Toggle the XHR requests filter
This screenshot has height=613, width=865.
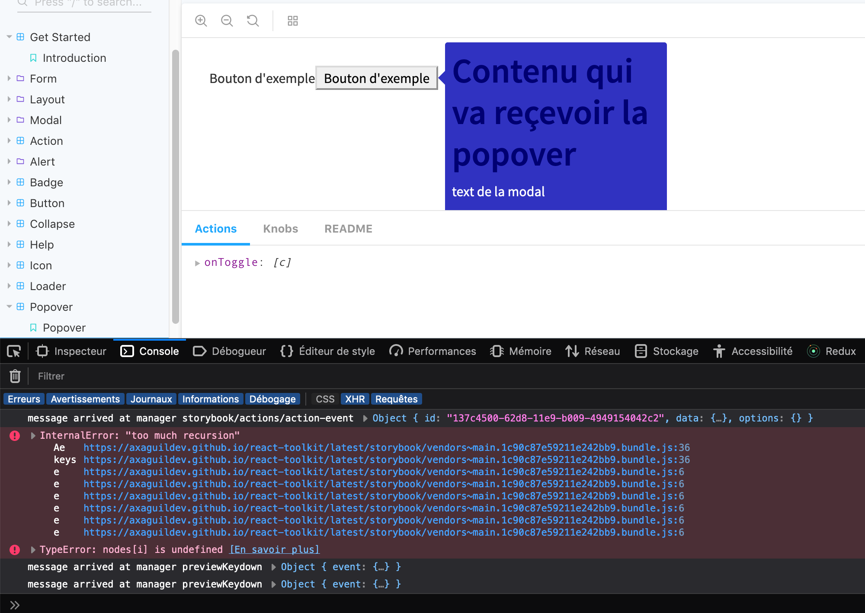point(355,399)
